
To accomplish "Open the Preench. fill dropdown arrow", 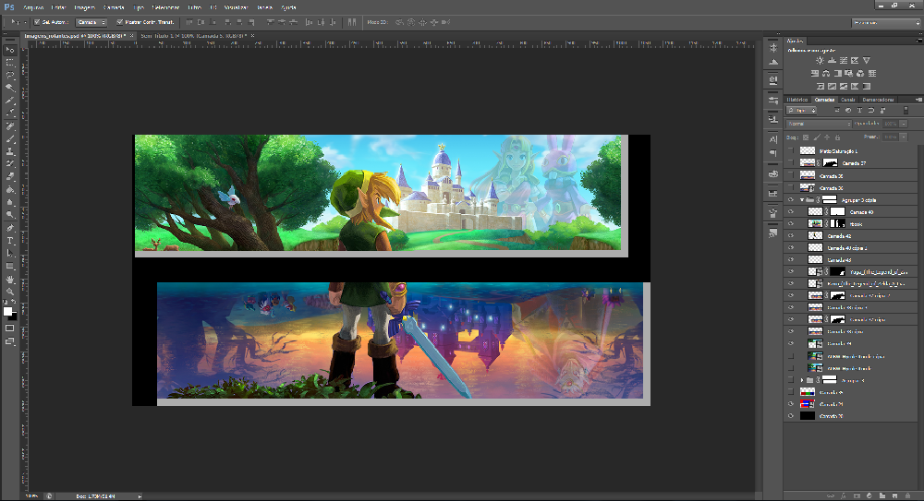I will tap(904, 137).
